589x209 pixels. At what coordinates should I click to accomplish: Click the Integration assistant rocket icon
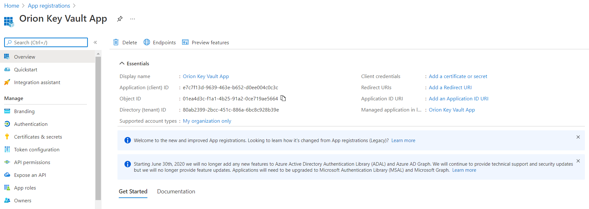(7, 82)
